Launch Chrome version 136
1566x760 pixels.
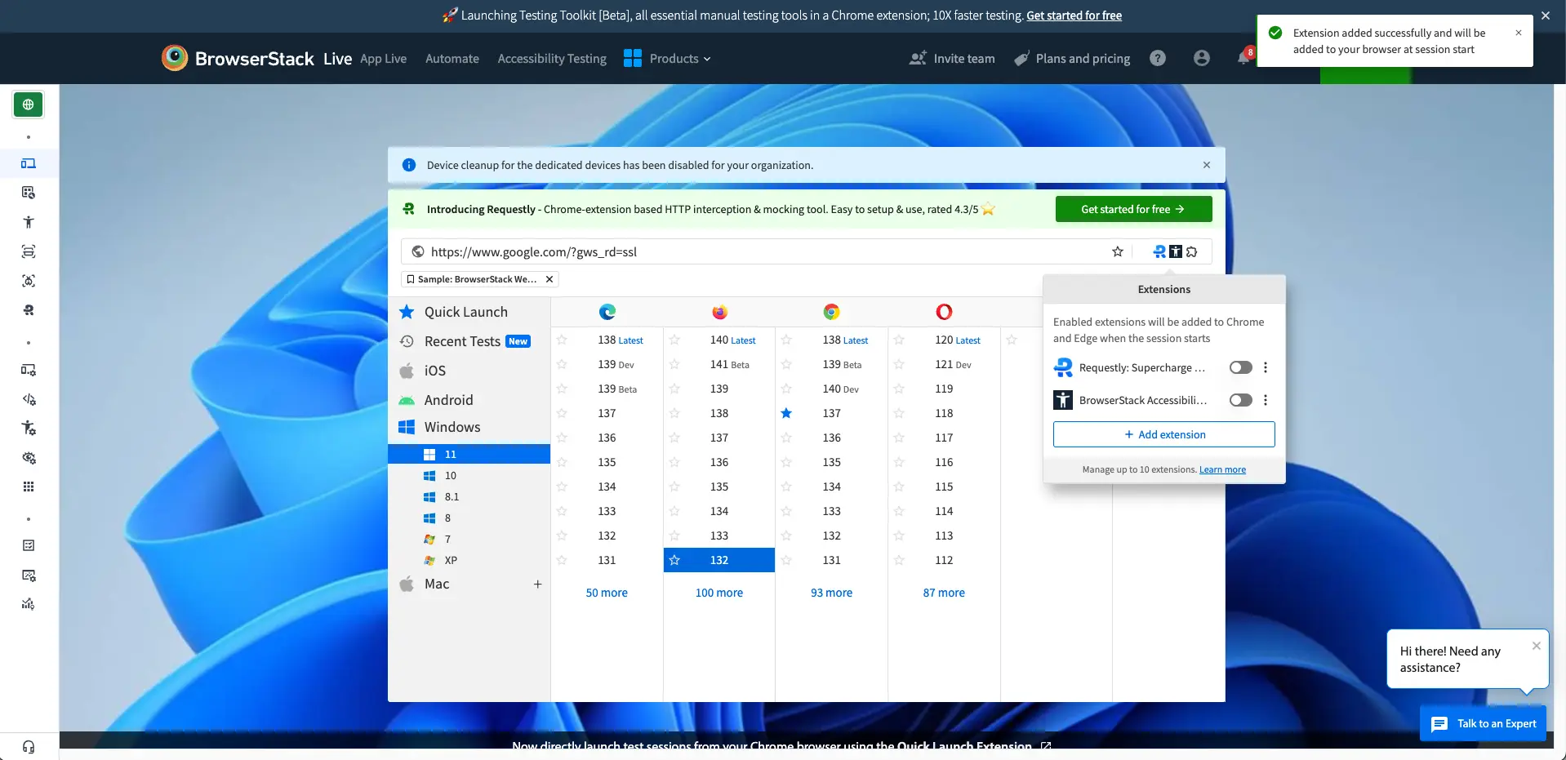coord(831,438)
